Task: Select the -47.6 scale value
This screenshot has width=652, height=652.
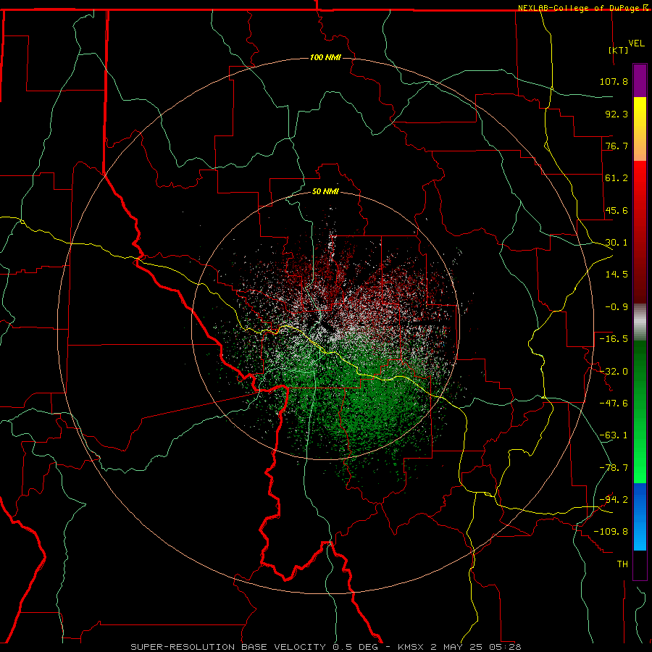Action: tap(614, 404)
